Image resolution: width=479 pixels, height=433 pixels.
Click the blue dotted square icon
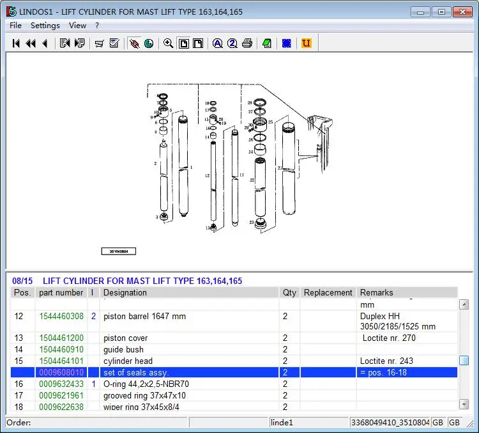coord(287,43)
